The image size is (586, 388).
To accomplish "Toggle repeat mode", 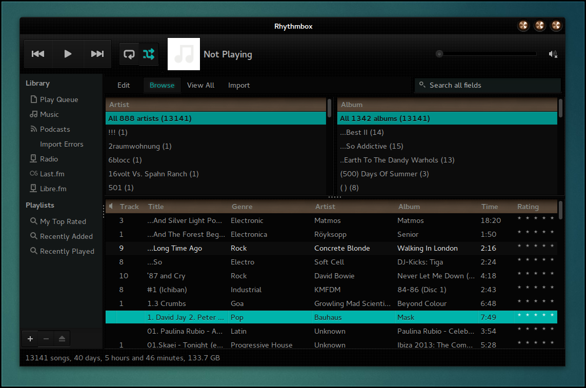I will pyautogui.click(x=129, y=54).
